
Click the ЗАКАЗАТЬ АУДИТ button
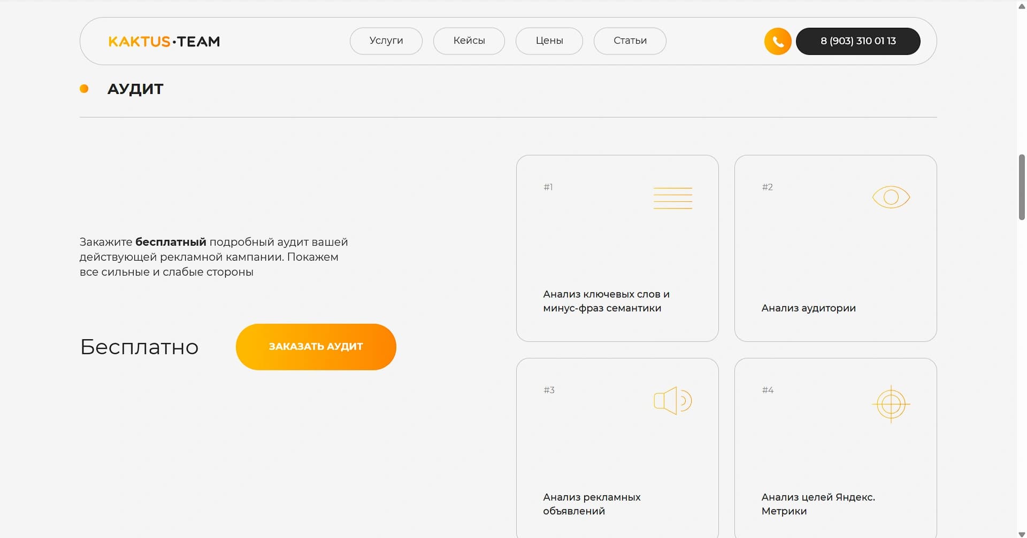point(316,346)
